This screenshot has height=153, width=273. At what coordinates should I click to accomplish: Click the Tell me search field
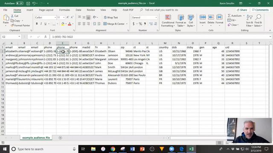point(161,10)
